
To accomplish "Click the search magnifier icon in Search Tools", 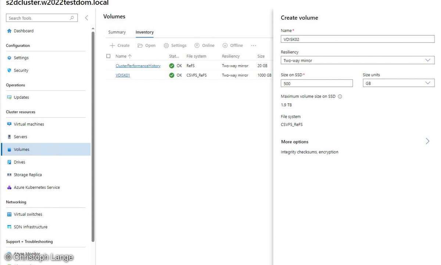I will (72, 18).
